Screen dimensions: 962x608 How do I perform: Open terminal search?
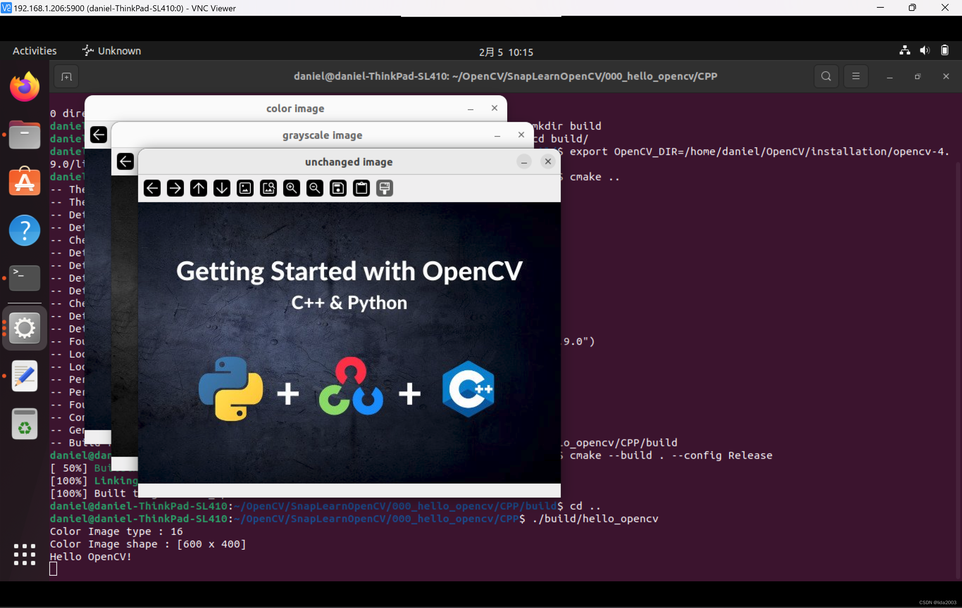tap(826, 76)
